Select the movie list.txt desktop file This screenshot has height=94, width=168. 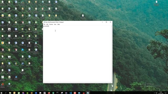tap(56, 9)
